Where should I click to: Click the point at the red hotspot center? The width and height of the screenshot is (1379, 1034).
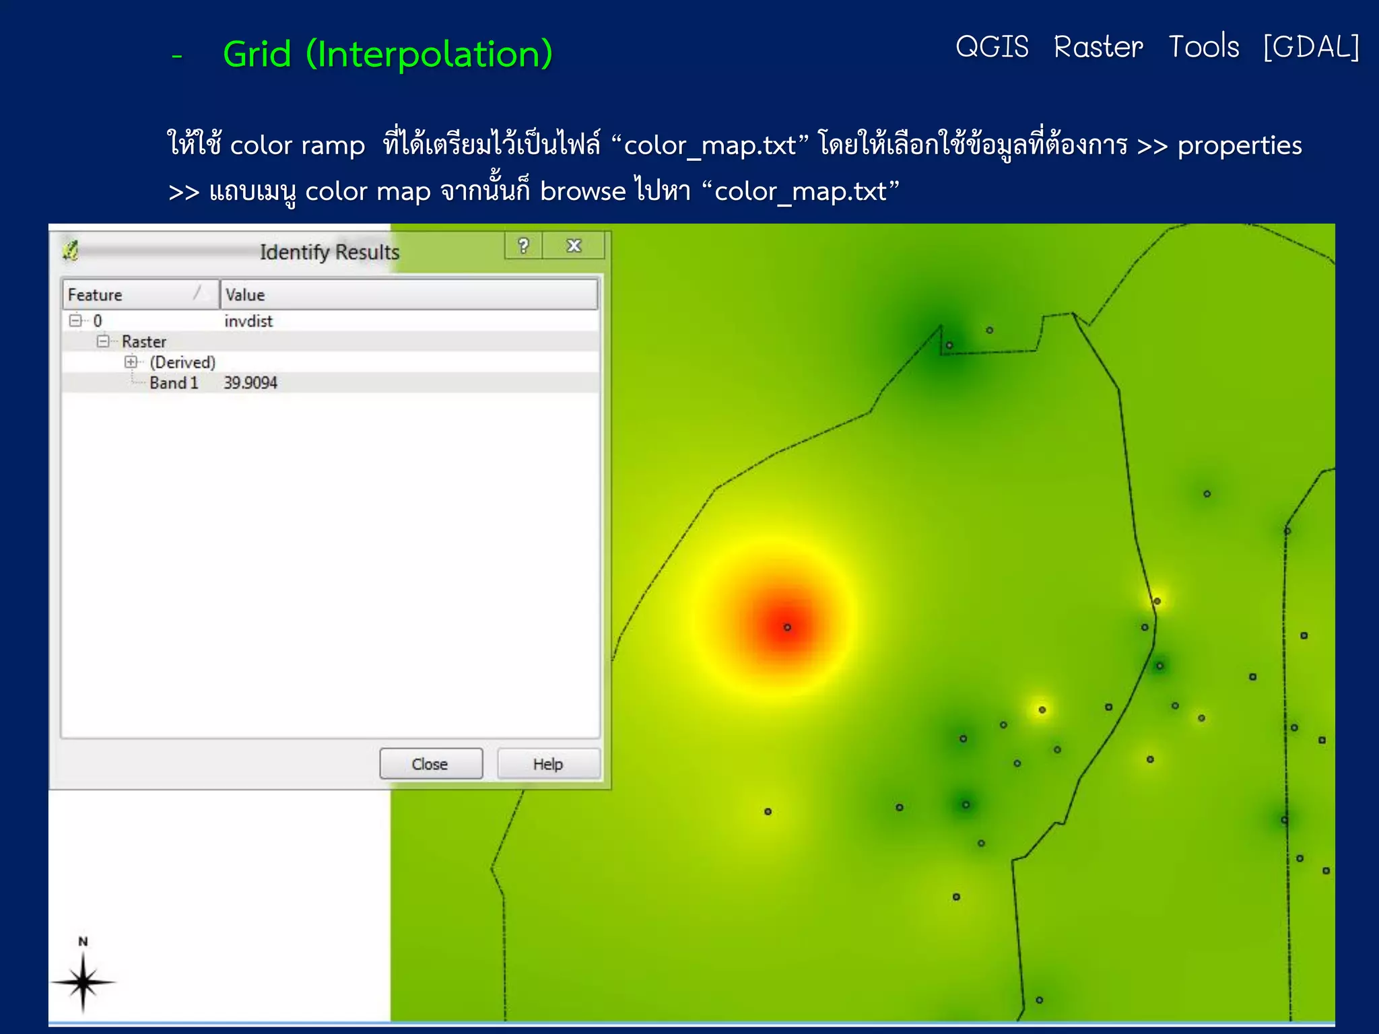pyautogui.click(x=787, y=627)
